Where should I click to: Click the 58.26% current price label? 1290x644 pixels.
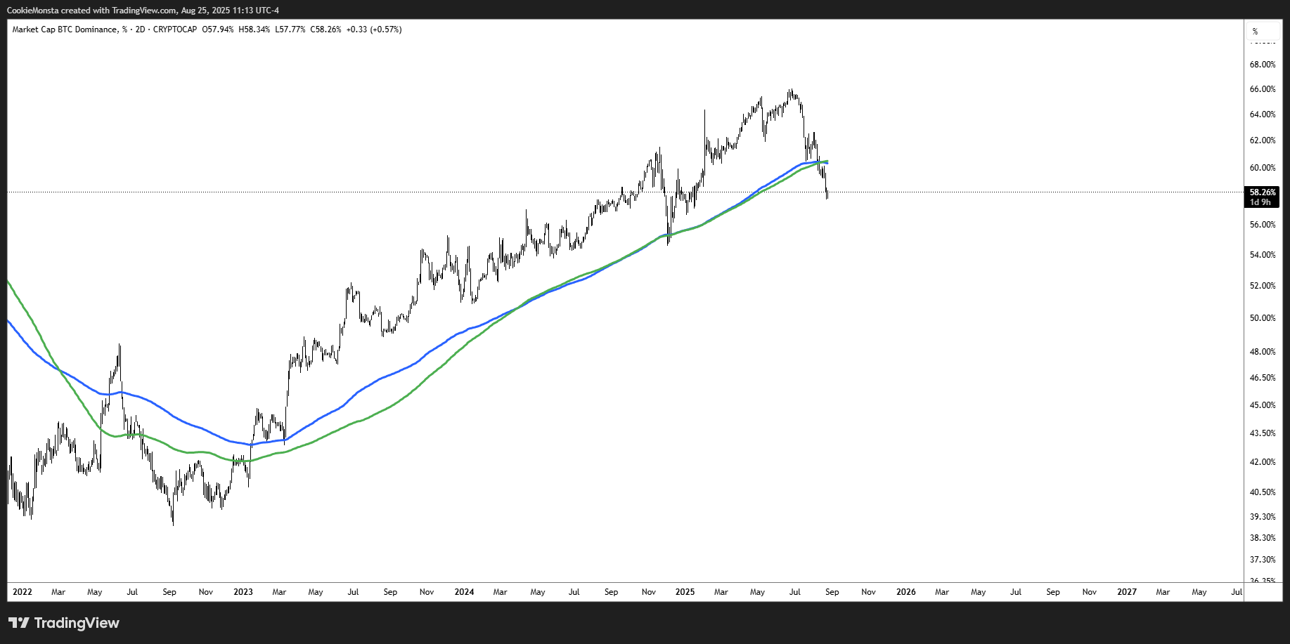pos(1262,192)
